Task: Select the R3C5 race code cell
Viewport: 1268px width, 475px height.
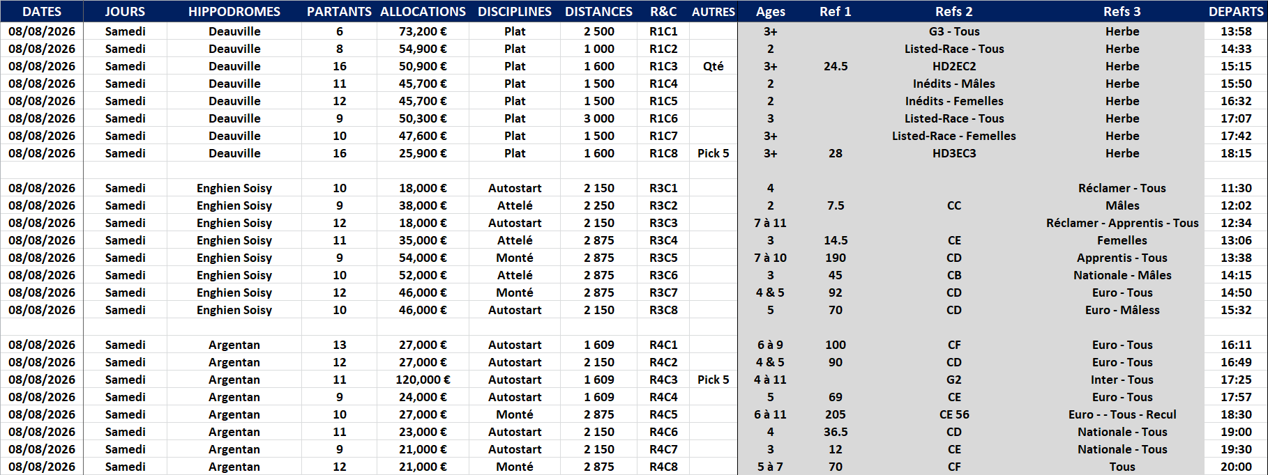Action: point(663,258)
